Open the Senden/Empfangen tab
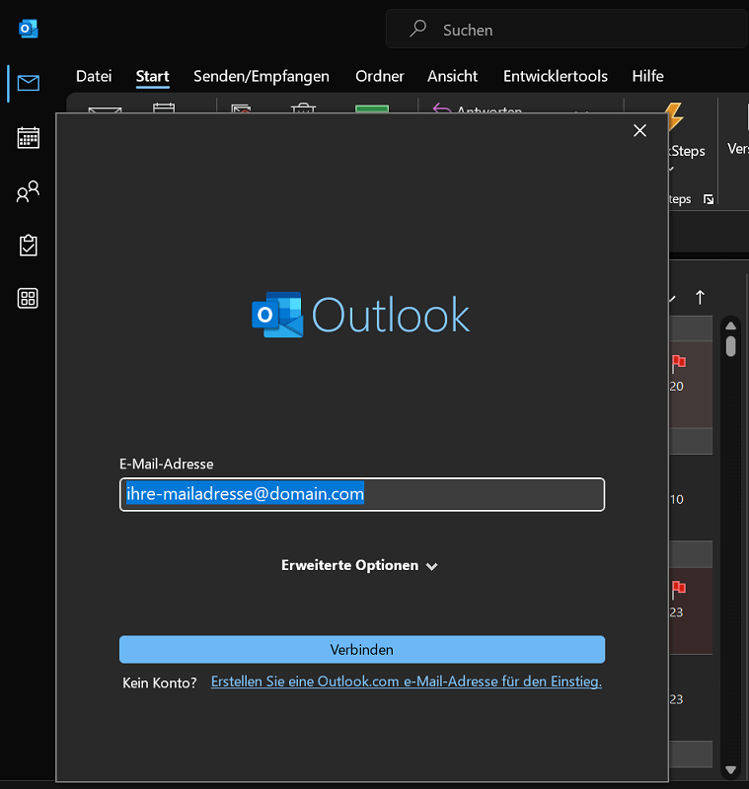Image resolution: width=749 pixels, height=789 pixels. (262, 76)
